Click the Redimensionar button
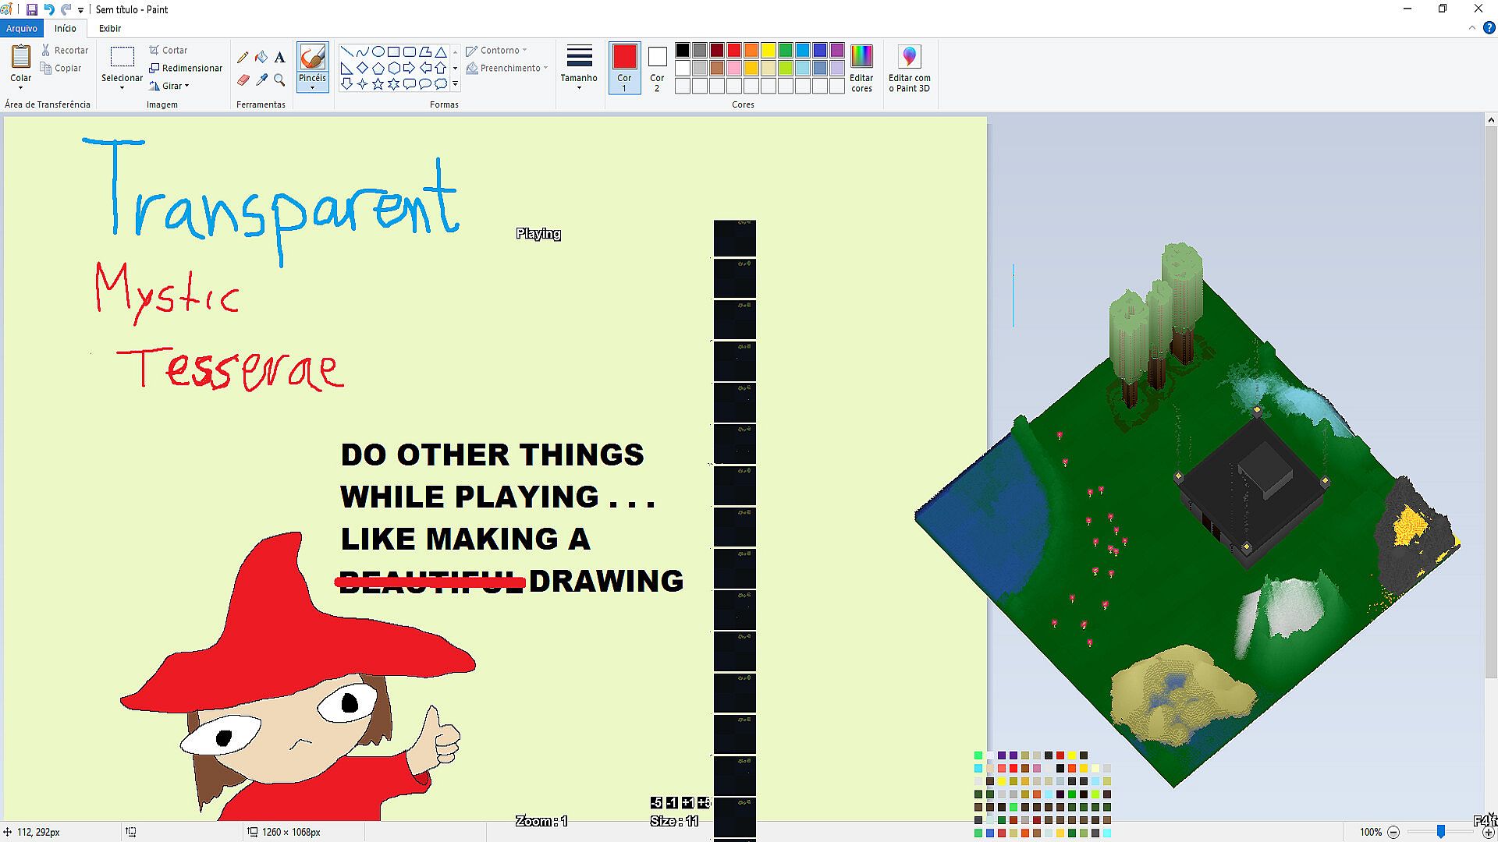Image resolution: width=1498 pixels, height=842 pixels. click(186, 68)
